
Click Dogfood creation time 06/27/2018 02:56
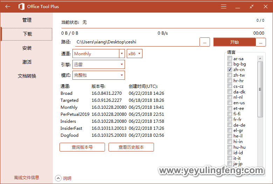(x=146, y=135)
